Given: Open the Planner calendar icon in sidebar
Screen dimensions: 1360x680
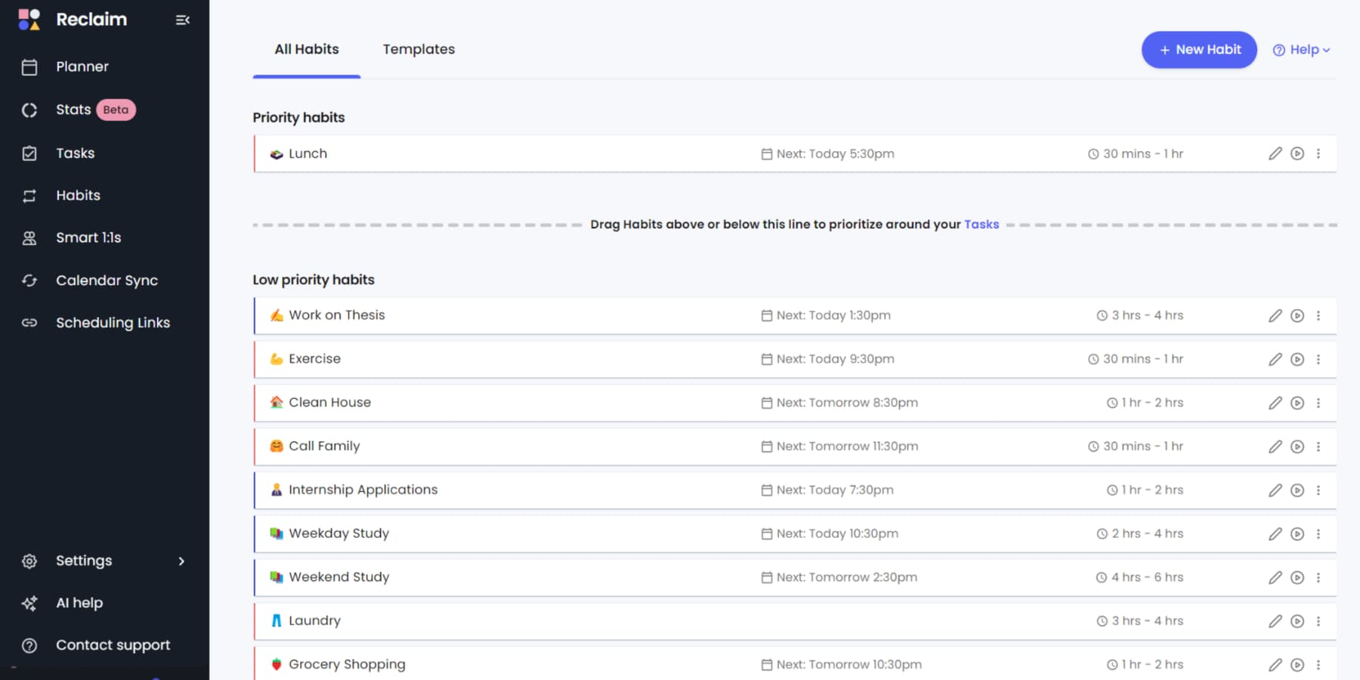Looking at the screenshot, I should tap(29, 67).
